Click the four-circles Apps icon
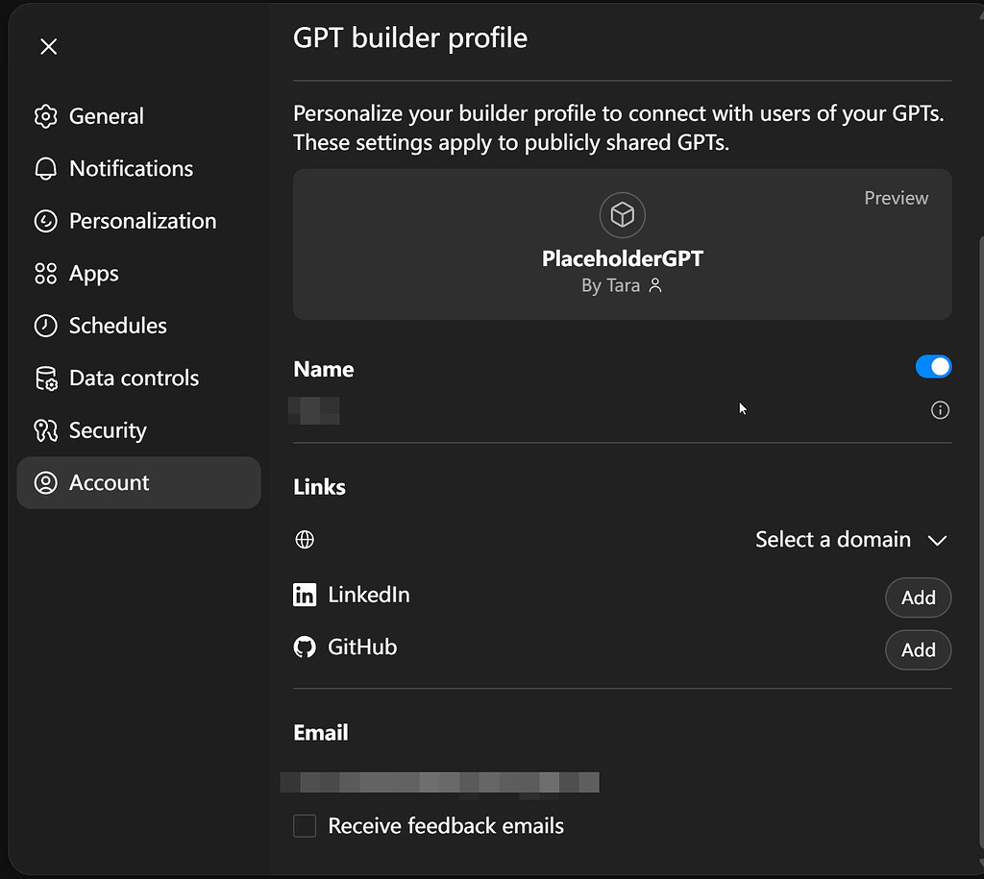Screen dimensions: 984x879 point(46,274)
